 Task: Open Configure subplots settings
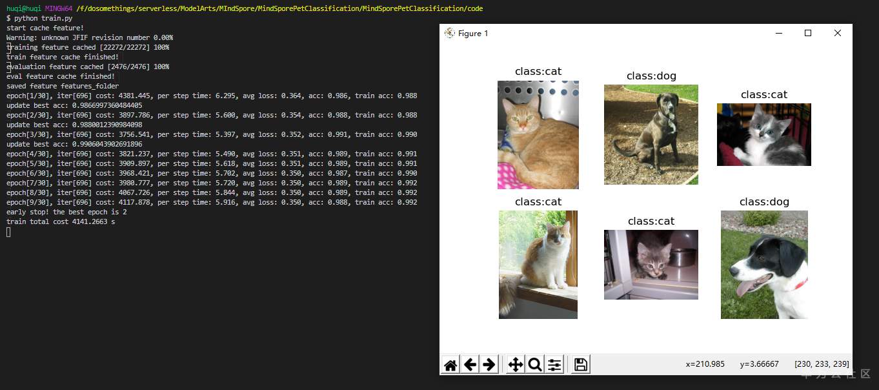click(x=554, y=365)
